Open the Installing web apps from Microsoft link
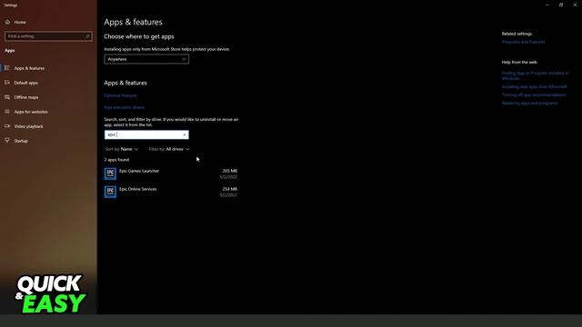The image size is (582, 327). [534, 87]
